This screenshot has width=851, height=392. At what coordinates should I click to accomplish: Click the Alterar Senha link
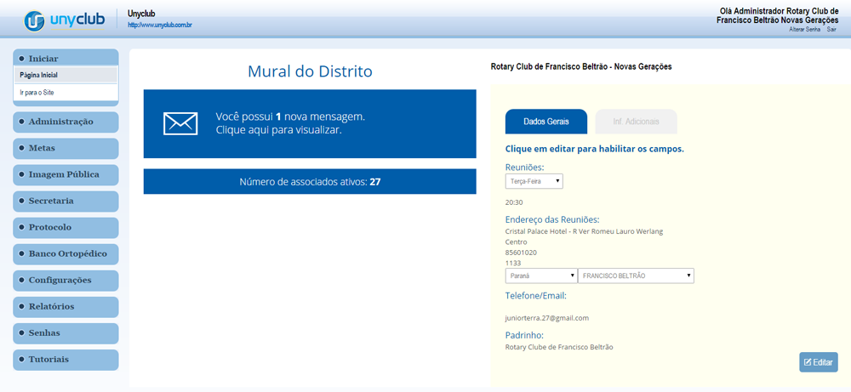[804, 29]
